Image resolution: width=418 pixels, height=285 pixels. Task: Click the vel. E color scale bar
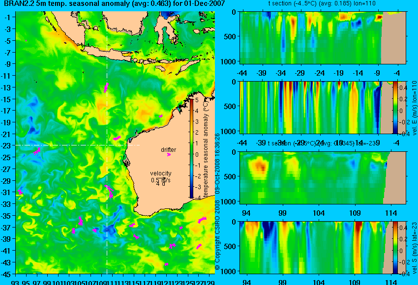point(395,107)
